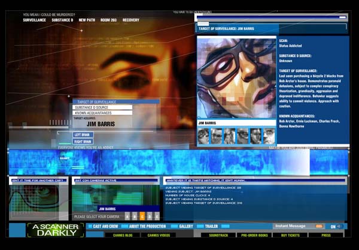Image resolution: width=359 pixels, height=250 pixels.
Task: Open the SOUNDTRACK link
Action: point(218,235)
